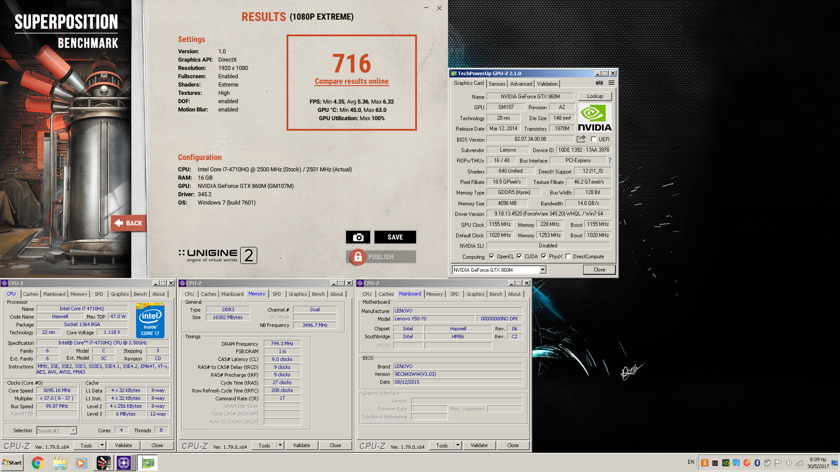Click the DRAM Frequency value 799.3 MHz
Screen dimensions: 840x472
pyautogui.click(x=282, y=344)
